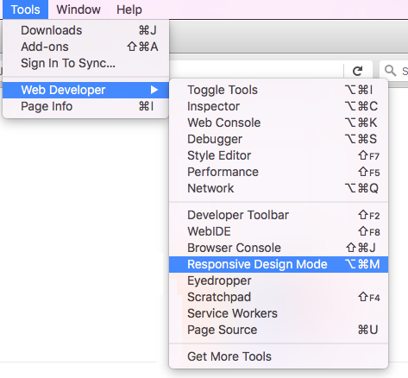The width and height of the screenshot is (408, 378).
Task: View Page Source
Action: (x=279, y=330)
